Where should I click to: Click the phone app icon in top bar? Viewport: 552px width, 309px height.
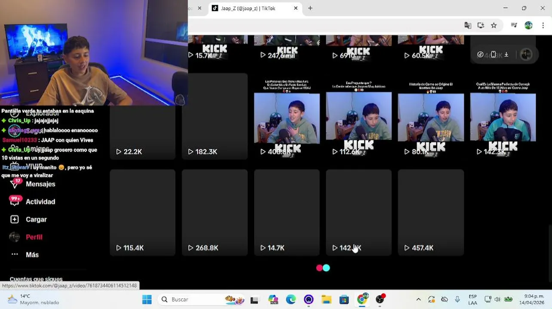click(x=494, y=55)
